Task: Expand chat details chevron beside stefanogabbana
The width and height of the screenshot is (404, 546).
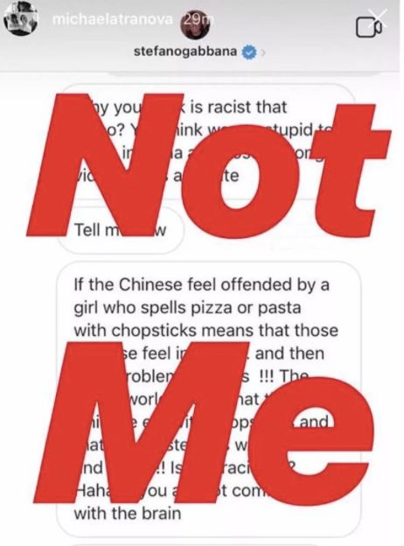Action: [263, 52]
